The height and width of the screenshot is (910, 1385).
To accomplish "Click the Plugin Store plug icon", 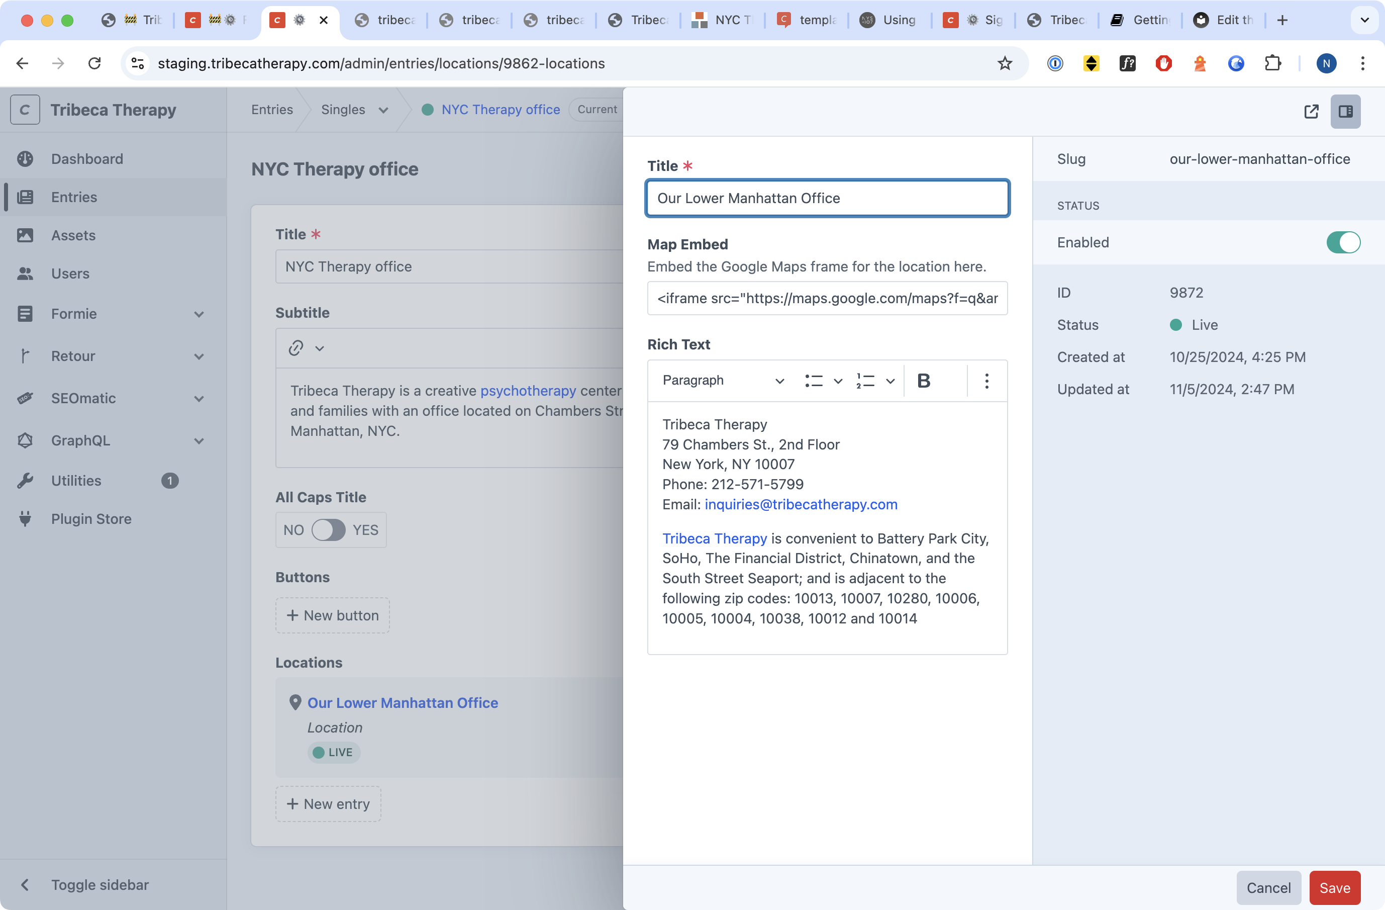I will click(x=25, y=519).
